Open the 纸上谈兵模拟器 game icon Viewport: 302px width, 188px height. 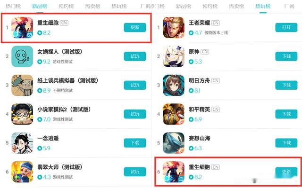click(x=22, y=85)
